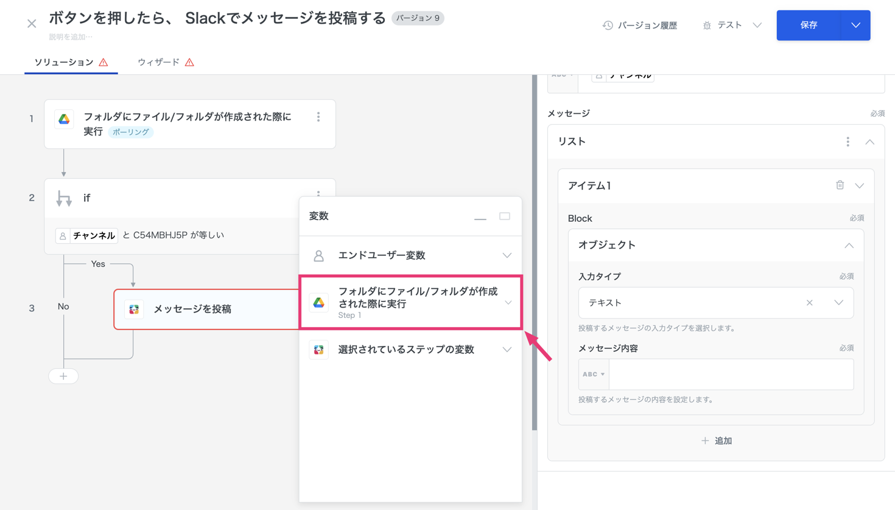Click the 保存 save button
Viewport: 895px width, 510px height.
809,26
